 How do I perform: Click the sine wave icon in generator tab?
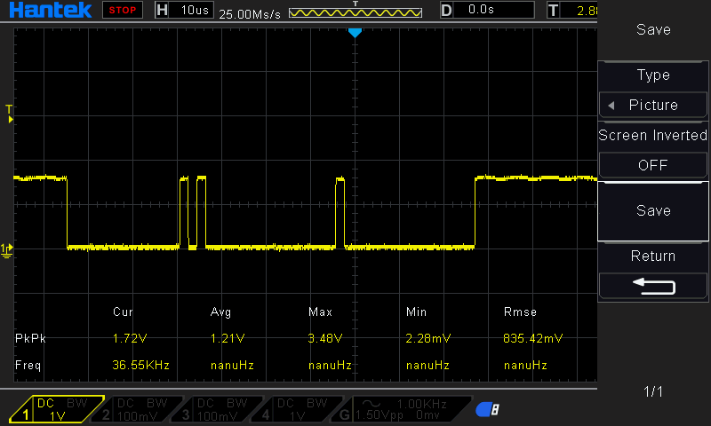coord(371,404)
